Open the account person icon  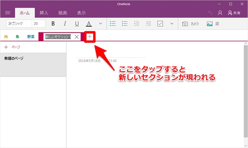click(220, 13)
